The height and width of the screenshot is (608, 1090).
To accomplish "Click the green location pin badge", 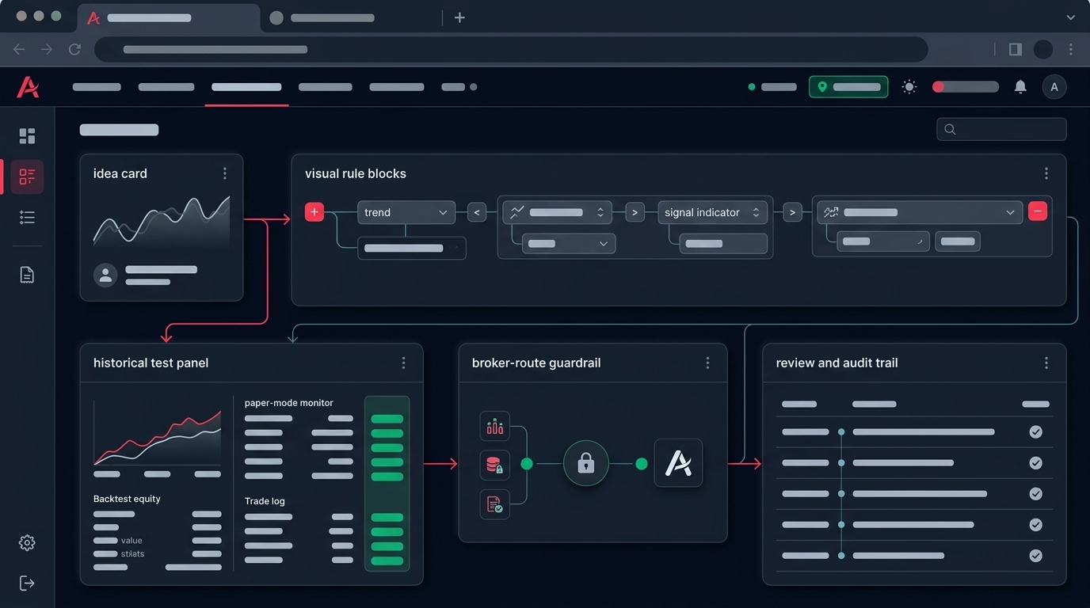I will pyautogui.click(x=848, y=87).
